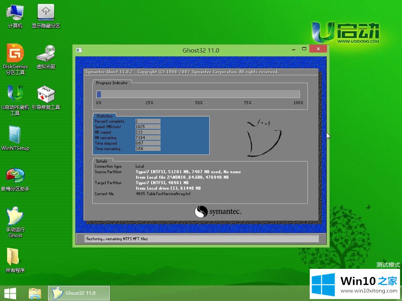The height and width of the screenshot is (301, 402).
Task: Minimize the Ghost32 11.0 window
Action: tap(294, 49)
